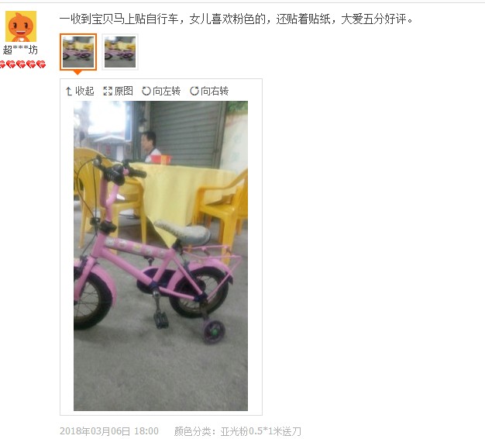
Task: Select the first orange-bordered review thumbnail
Action: point(78,52)
